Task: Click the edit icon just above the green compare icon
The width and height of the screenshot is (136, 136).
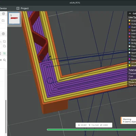Action: point(4,46)
